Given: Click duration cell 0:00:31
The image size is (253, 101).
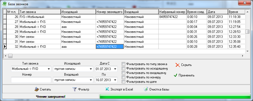Looking at the screenshot, I should click(x=197, y=32).
